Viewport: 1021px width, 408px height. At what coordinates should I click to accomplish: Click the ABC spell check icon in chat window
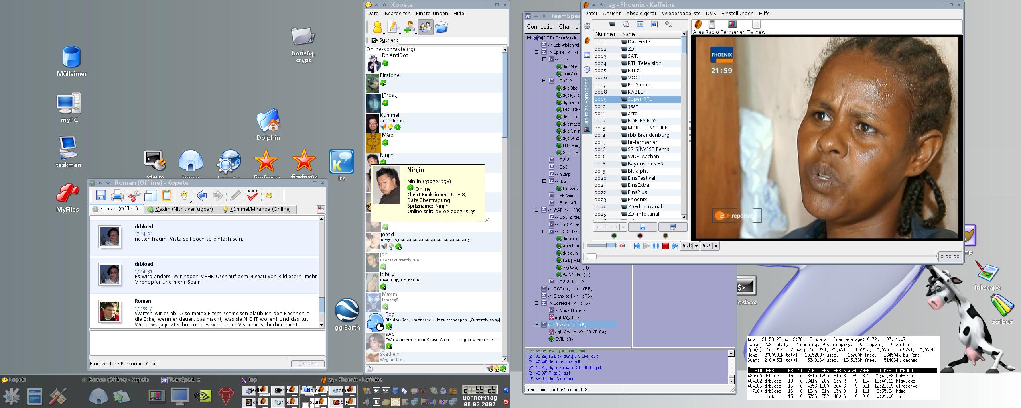(x=252, y=195)
